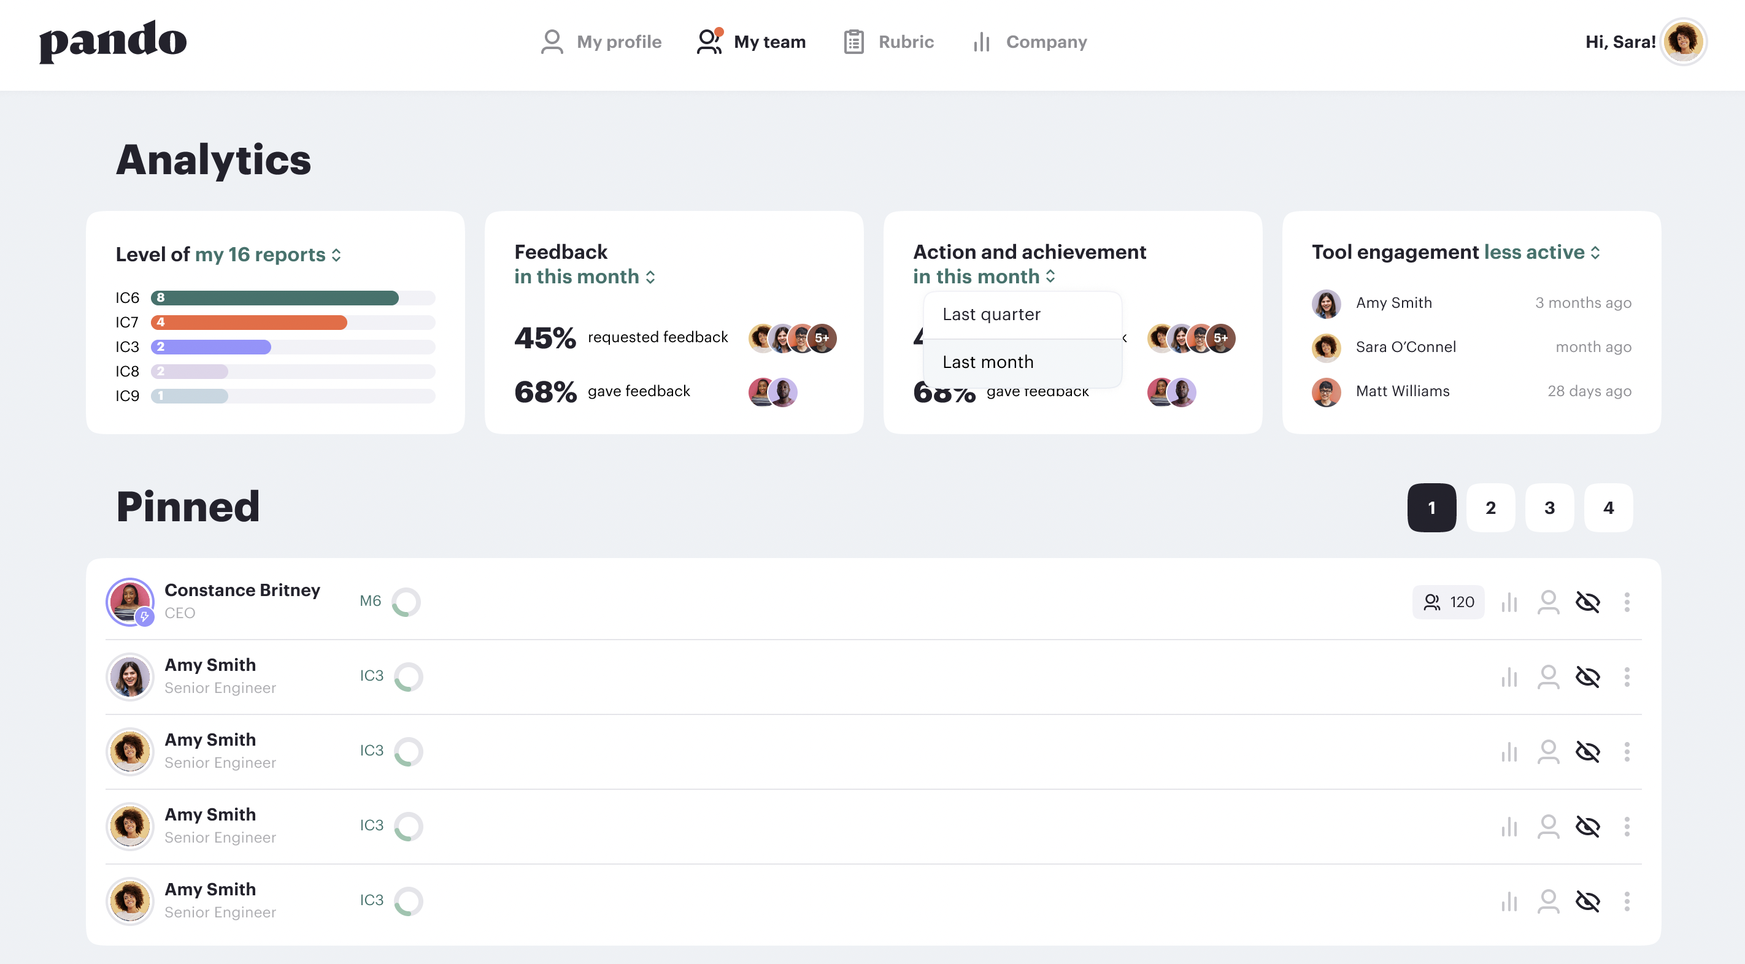Open bar chart stats for Constance Britney
This screenshot has width=1745, height=964.
click(x=1509, y=602)
